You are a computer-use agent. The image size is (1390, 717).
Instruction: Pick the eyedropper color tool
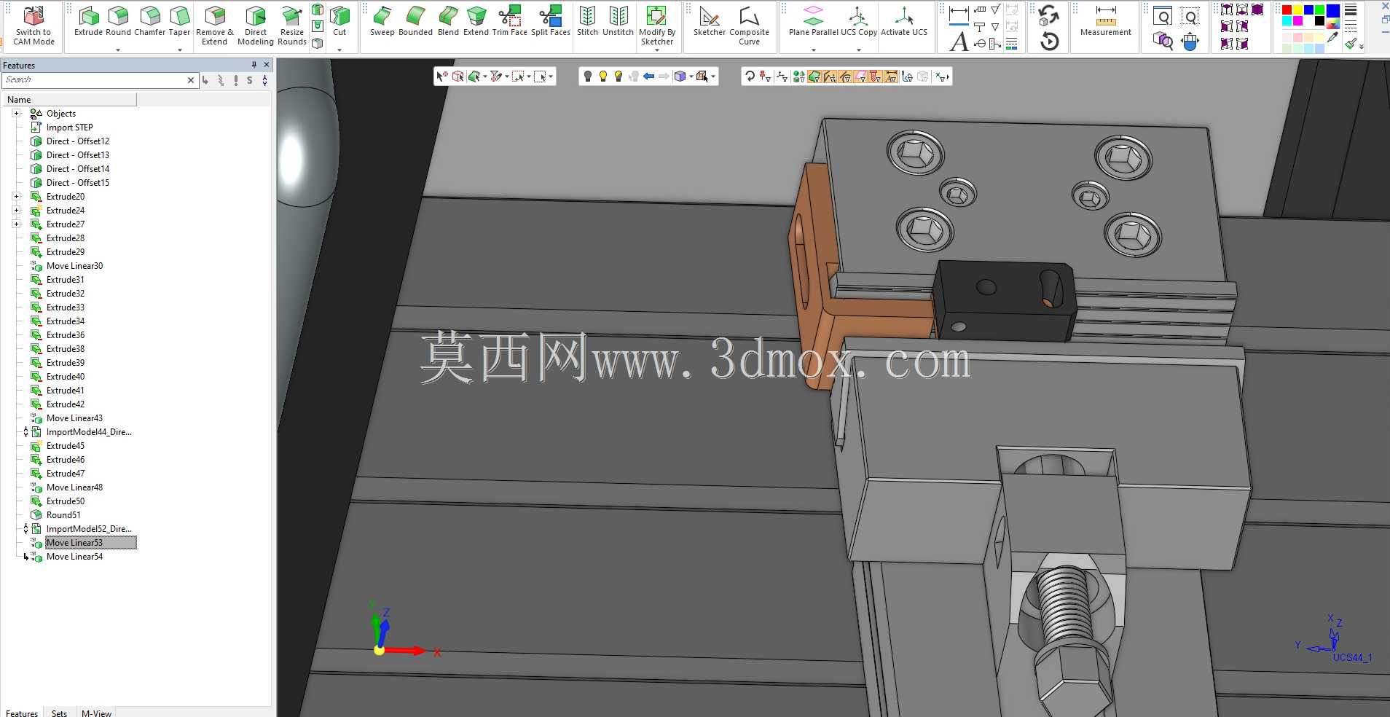pyautogui.click(x=1332, y=37)
